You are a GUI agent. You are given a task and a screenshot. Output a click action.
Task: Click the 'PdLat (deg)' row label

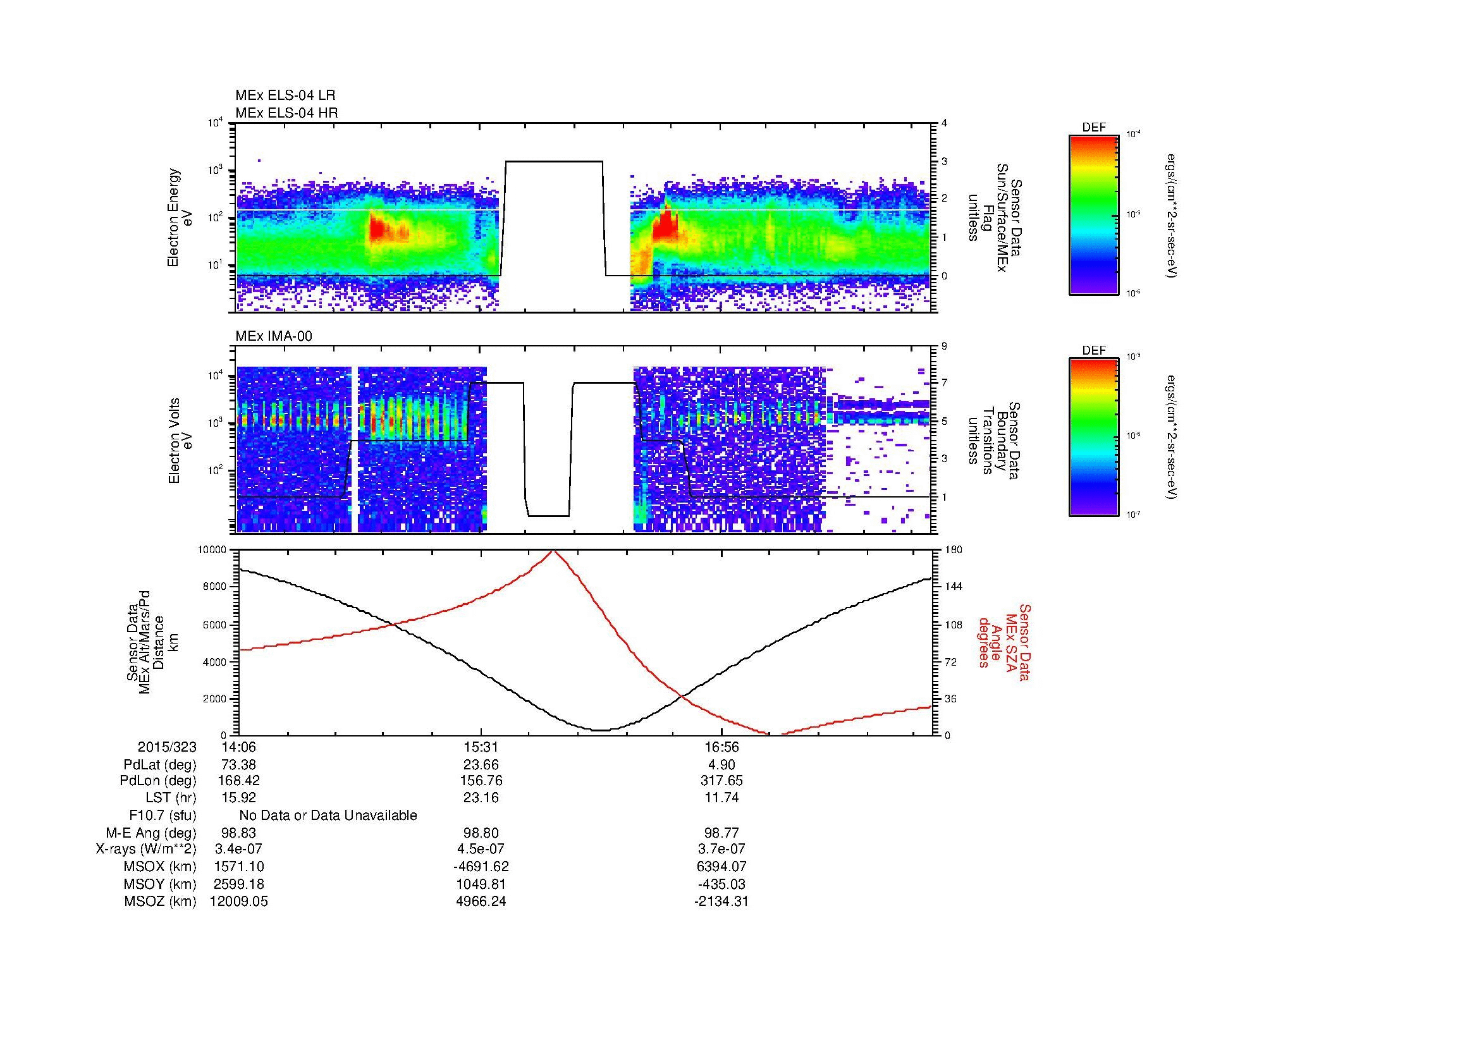(160, 765)
